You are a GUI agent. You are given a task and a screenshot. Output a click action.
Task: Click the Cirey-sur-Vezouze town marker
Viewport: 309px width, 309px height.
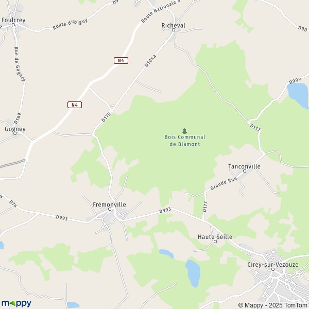273,269
